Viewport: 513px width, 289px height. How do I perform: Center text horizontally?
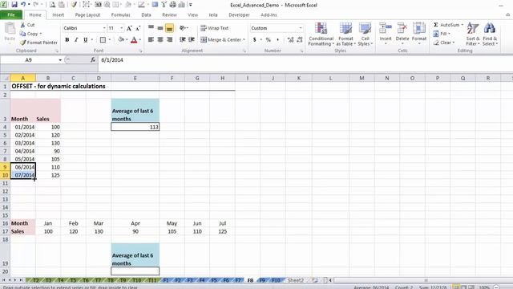(x=160, y=39)
